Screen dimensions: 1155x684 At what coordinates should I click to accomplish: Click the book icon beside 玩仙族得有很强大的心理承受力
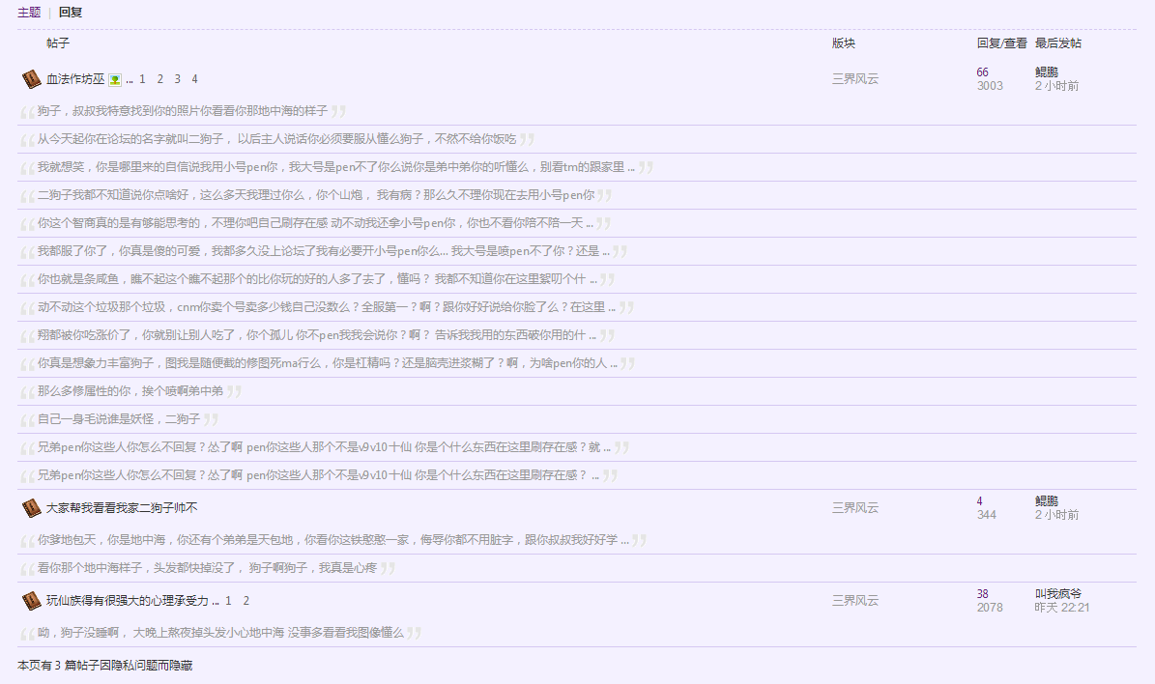point(30,601)
